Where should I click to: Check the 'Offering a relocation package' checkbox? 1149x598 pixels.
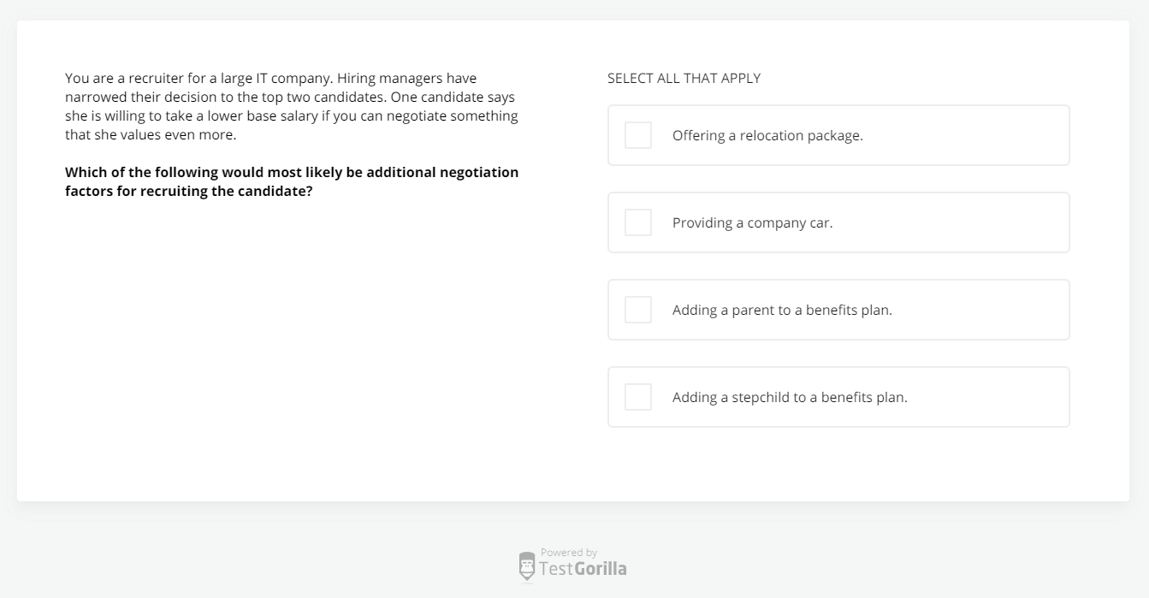pyautogui.click(x=638, y=135)
